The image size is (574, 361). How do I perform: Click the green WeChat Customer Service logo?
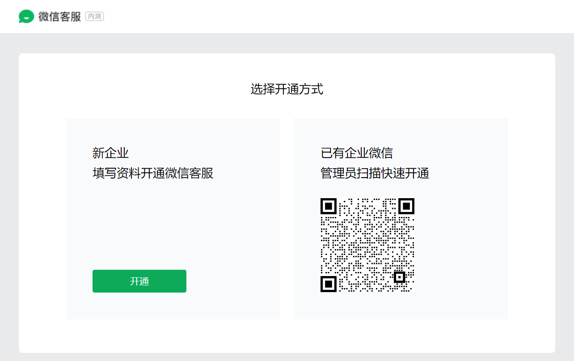(x=26, y=17)
